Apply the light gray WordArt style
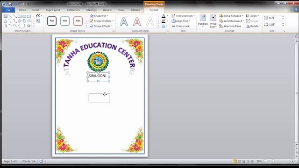299x168 pixels. click(x=150, y=21)
